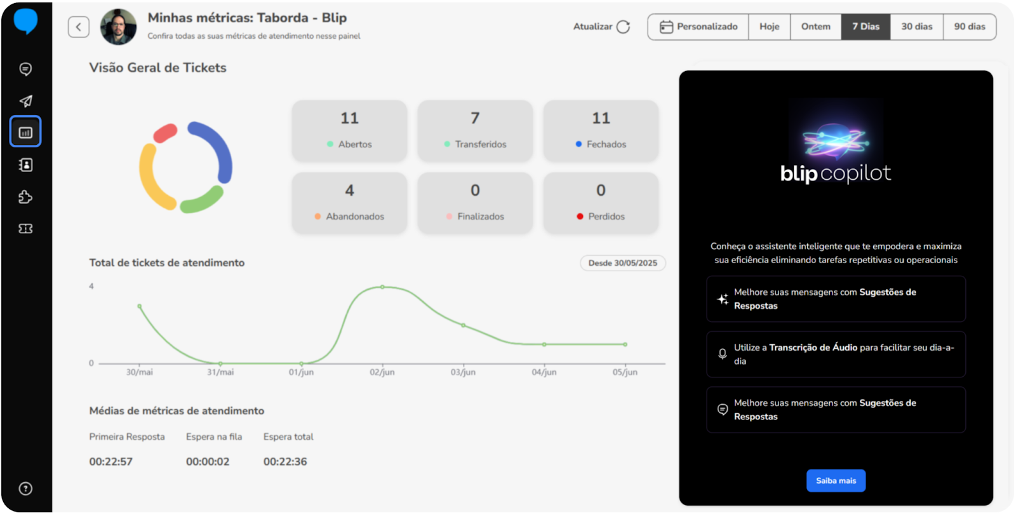Switch to the Ontem period tab

(815, 27)
